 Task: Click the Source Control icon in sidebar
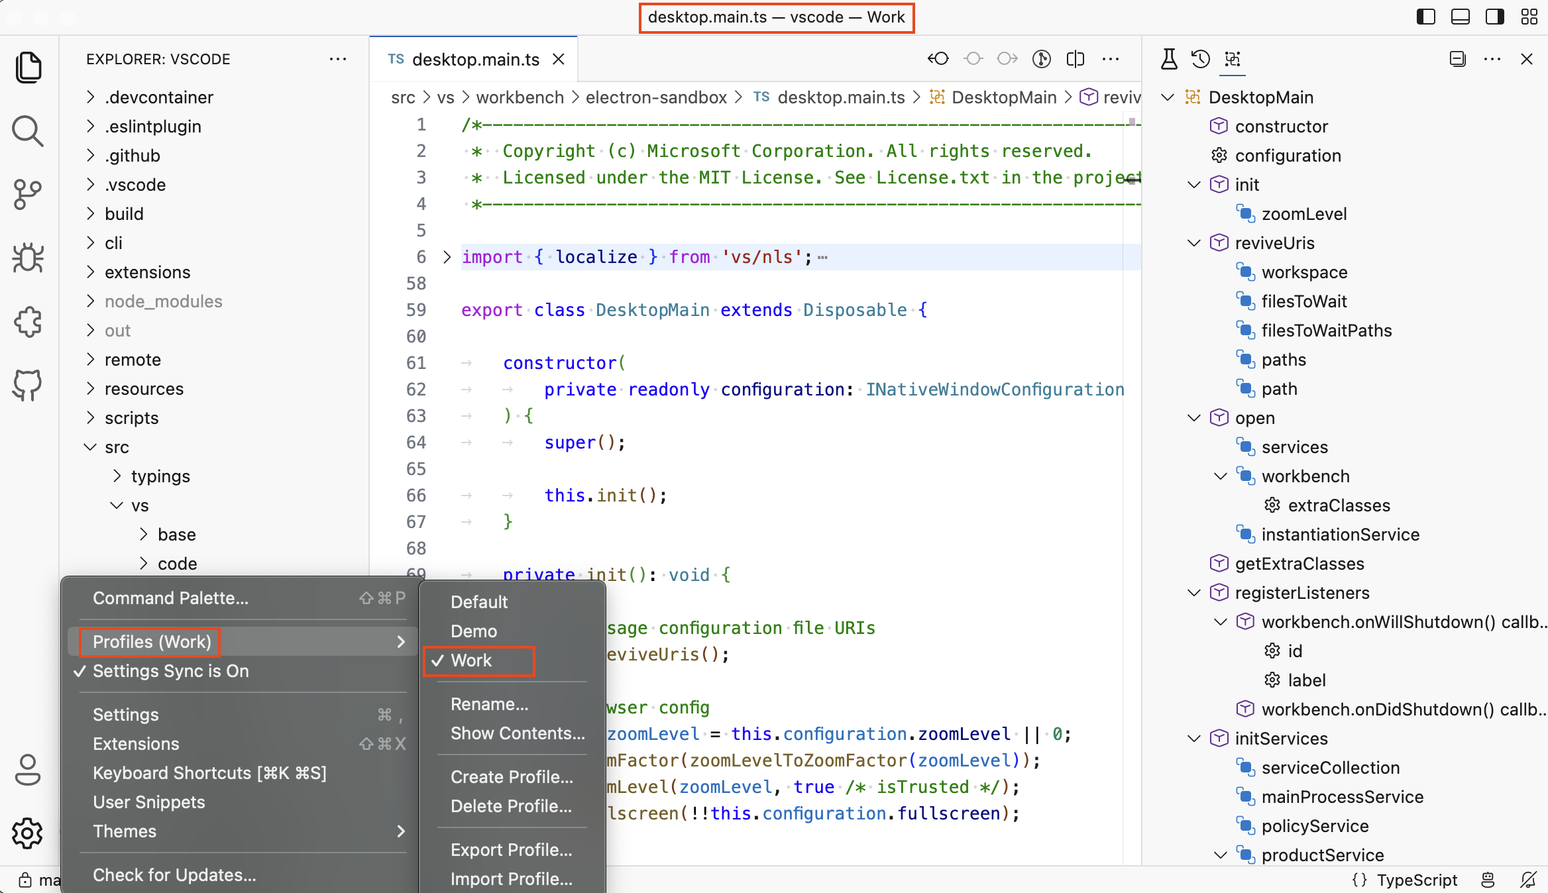(28, 193)
